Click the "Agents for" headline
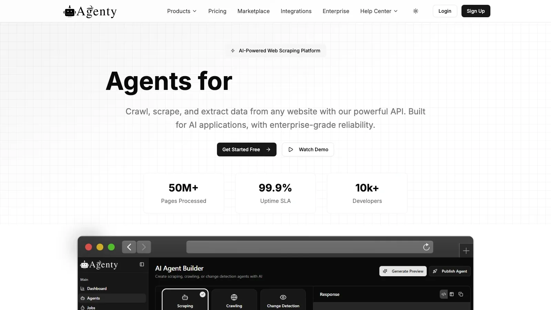The image size is (551, 310). (169, 81)
